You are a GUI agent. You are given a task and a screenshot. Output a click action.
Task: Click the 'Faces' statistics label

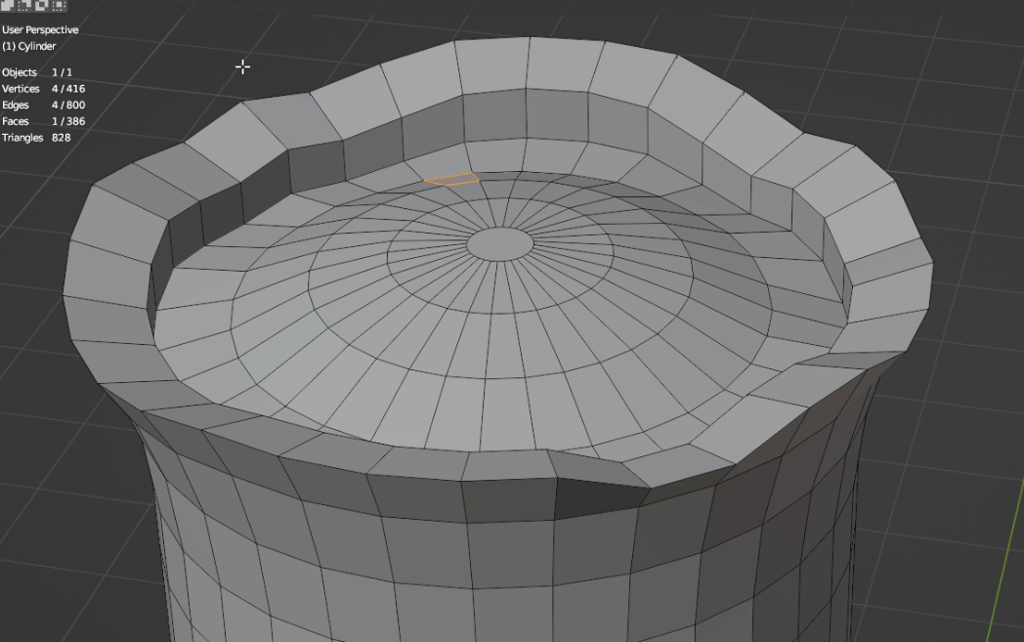(x=15, y=121)
